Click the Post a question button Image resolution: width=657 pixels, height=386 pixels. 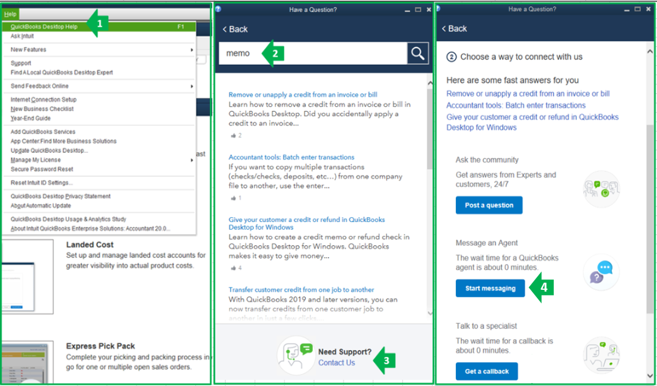pos(489,205)
